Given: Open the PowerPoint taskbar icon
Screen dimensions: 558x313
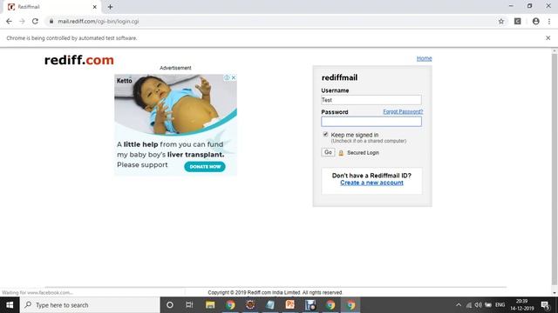Looking at the screenshot, I should pos(290,305).
